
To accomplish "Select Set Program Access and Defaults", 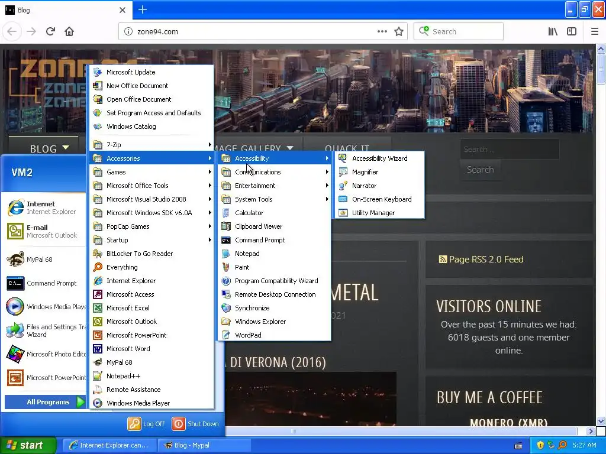I will pos(151,113).
